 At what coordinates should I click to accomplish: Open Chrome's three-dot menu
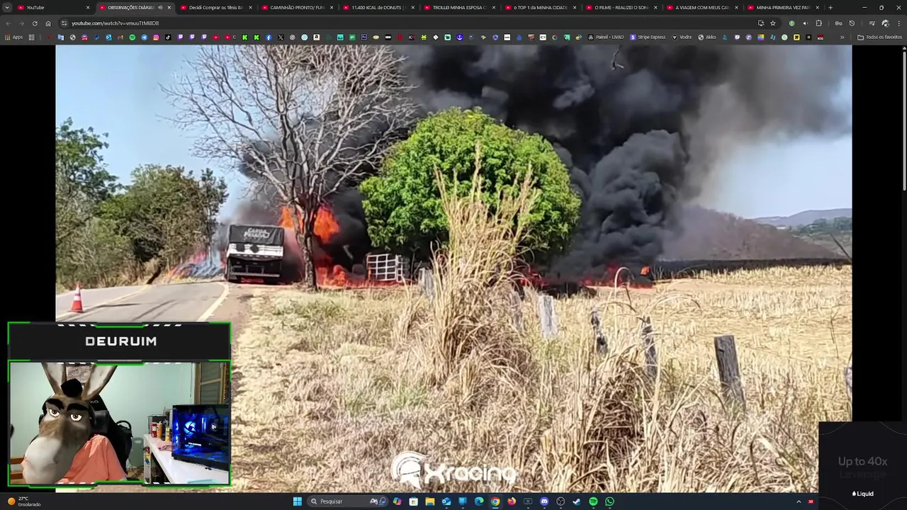pos(899,23)
